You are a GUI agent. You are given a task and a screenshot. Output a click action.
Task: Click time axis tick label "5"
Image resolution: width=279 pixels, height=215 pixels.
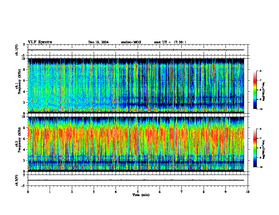click(138, 192)
